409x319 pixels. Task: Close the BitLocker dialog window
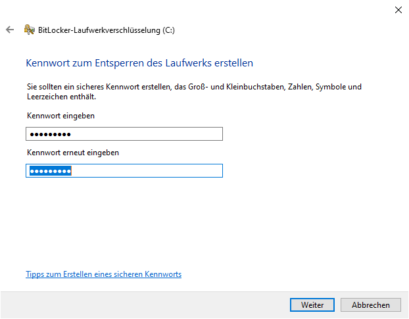[398, 9]
